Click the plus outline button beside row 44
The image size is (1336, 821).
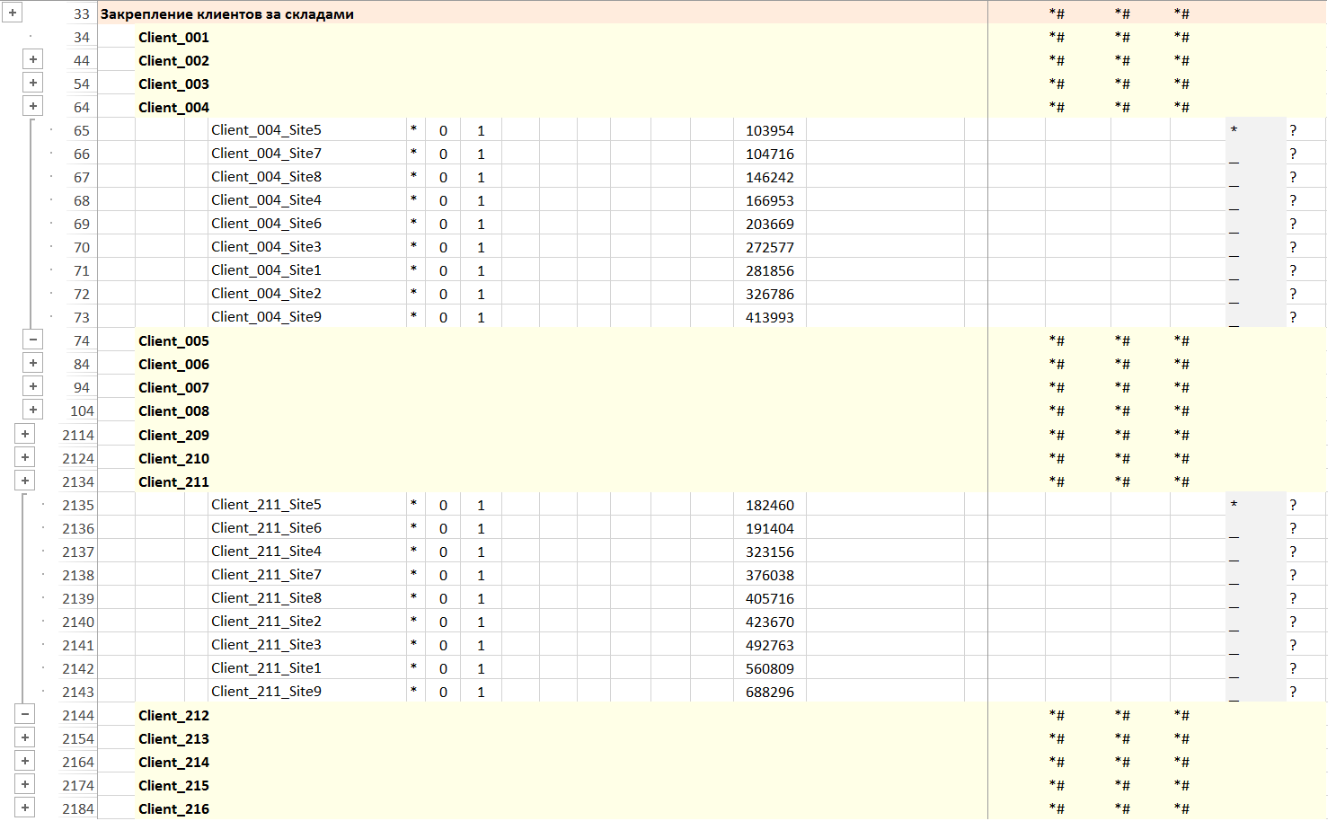(33, 59)
